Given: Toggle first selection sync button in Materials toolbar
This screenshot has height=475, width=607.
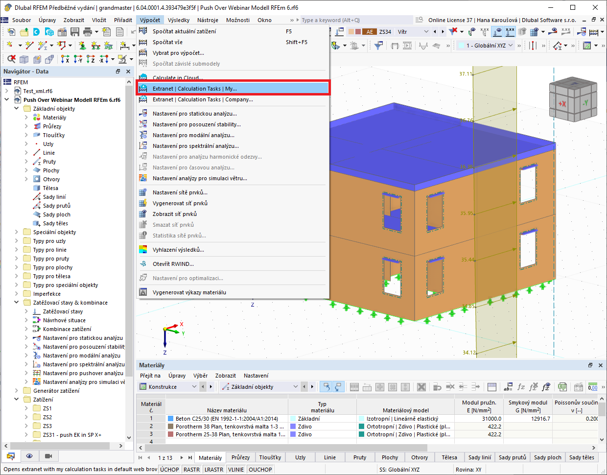Looking at the screenshot, I should click(326, 387).
